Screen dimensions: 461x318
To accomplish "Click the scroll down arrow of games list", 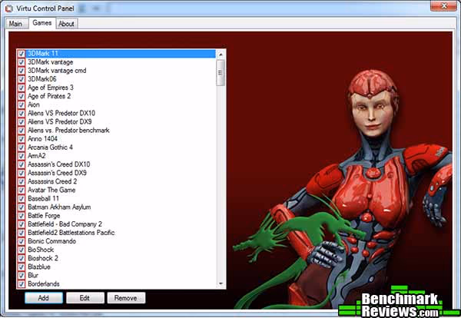I will tap(221, 283).
